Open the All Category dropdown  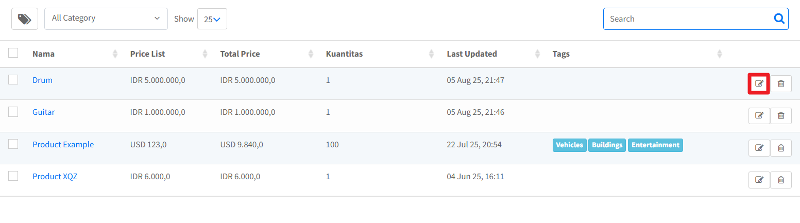(106, 19)
